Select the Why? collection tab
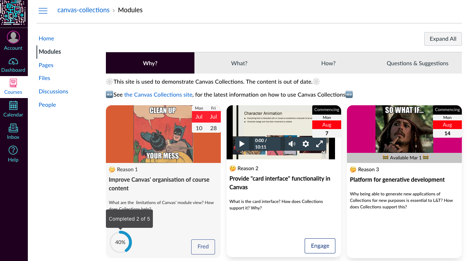This screenshot has width=468, height=261. (150, 63)
